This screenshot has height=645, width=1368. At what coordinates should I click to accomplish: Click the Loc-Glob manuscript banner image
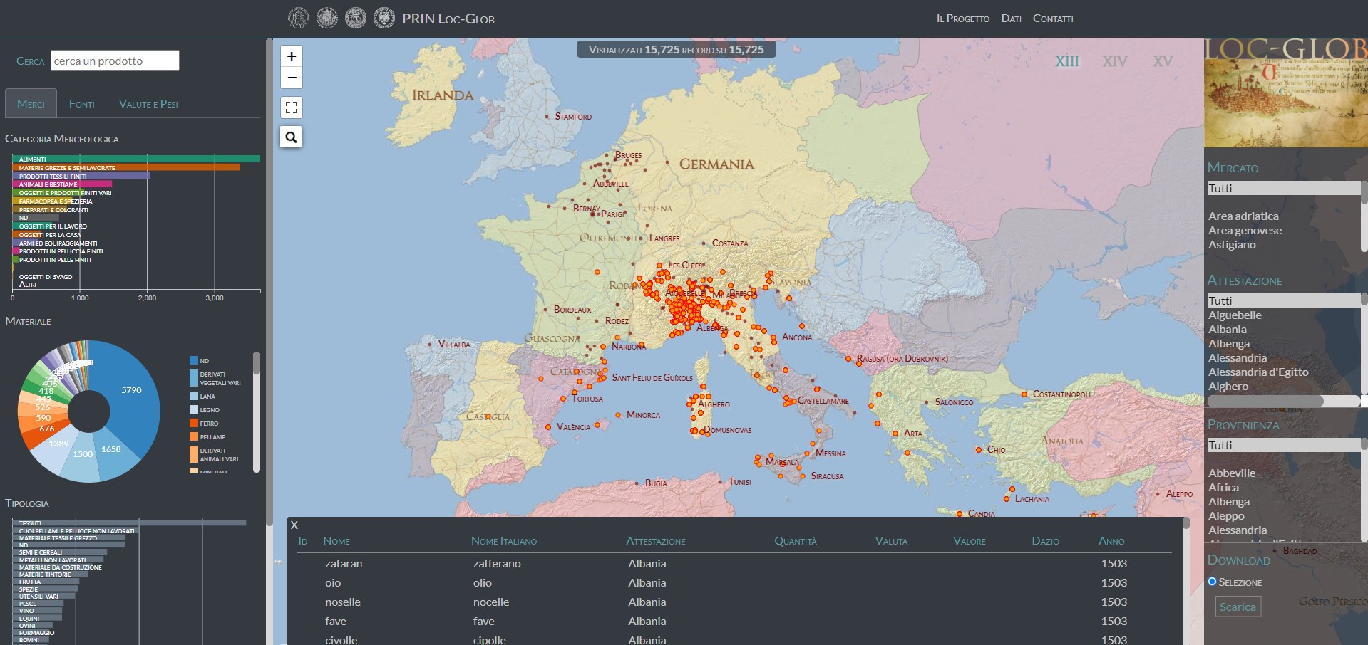[1285, 93]
